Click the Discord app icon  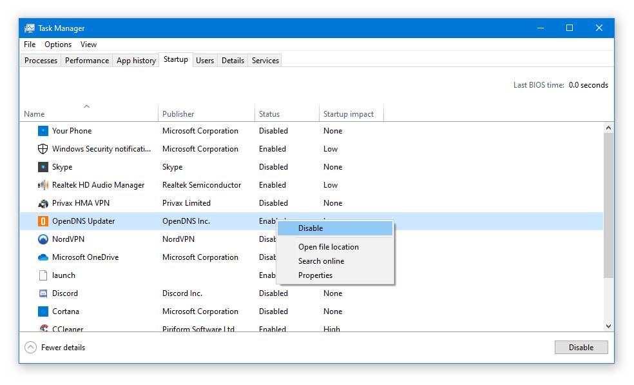[43, 293]
